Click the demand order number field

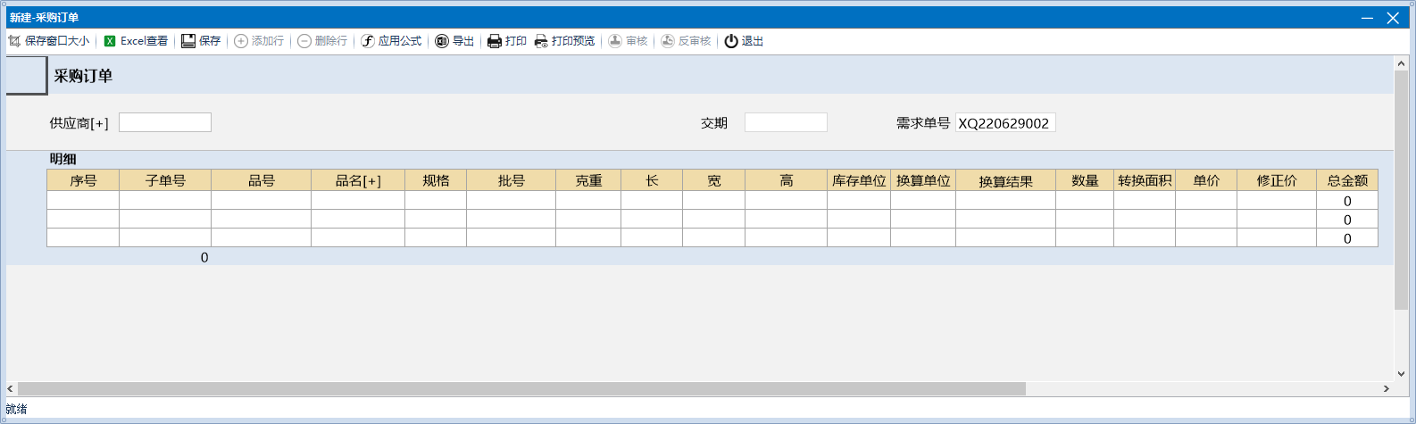[1004, 123]
